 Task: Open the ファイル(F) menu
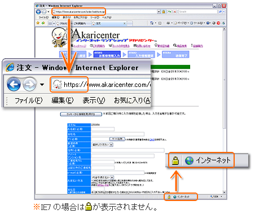click(28, 101)
